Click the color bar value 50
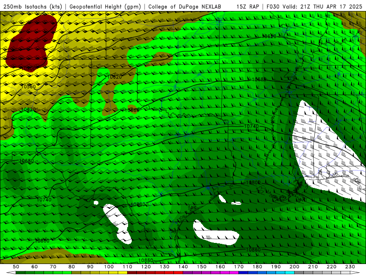Viewport: 366px width, 275px height. coord(16,267)
